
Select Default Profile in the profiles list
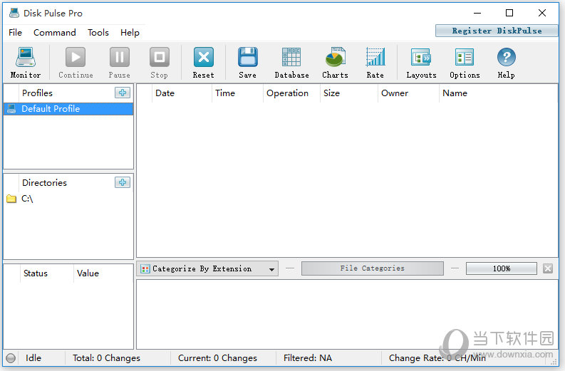click(51, 109)
